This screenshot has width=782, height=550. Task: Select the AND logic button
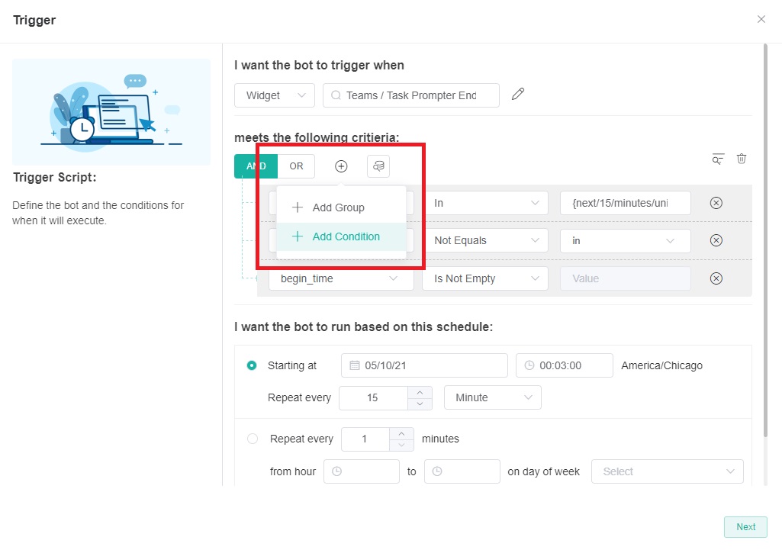point(256,166)
